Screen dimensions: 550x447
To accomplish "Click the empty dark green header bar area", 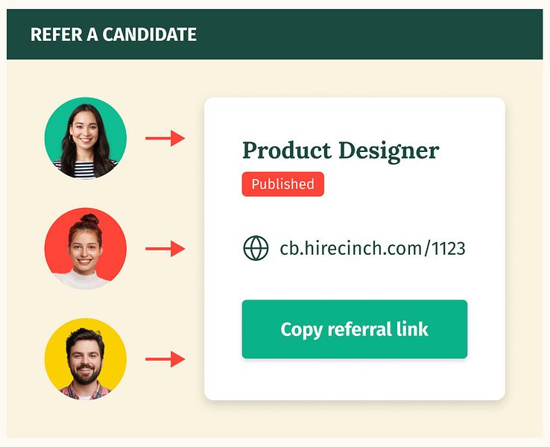I will (368, 34).
